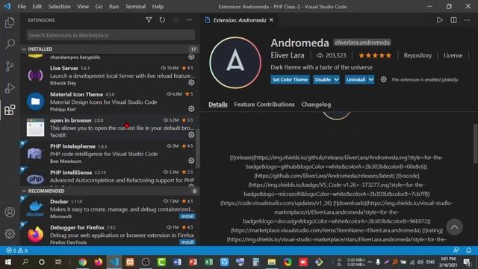478x269 pixels.
Task: Open the Search view in activity bar
Action: (x=10, y=44)
